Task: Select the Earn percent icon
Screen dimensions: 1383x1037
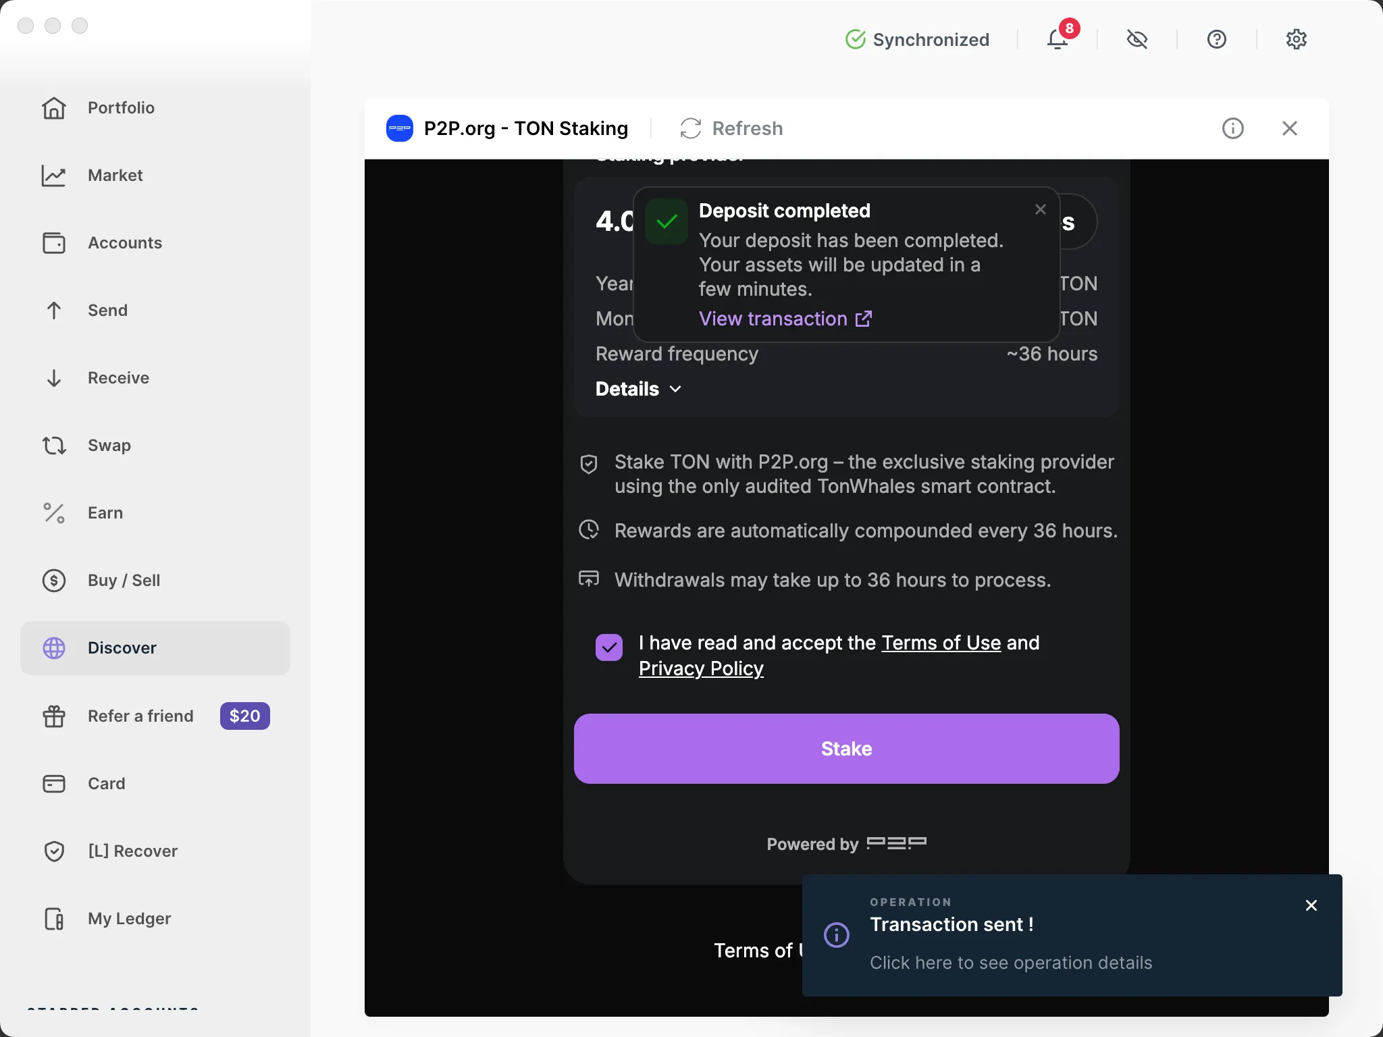Action: pos(54,513)
